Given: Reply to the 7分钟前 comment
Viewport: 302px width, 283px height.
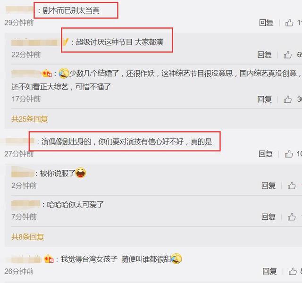Looking at the screenshot, I should click(268, 217).
